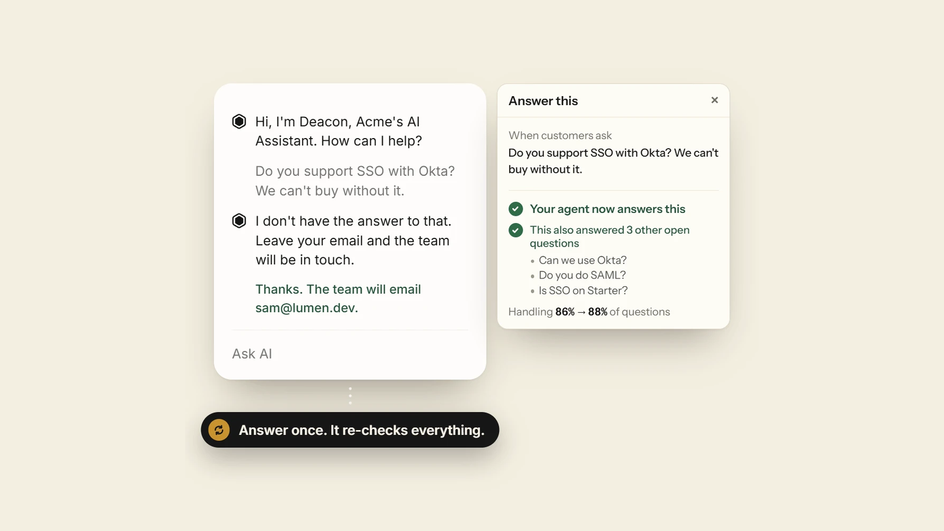This screenshot has width=944, height=531.
Task: Select the "Can we use Okta?" question
Action: point(582,260)
